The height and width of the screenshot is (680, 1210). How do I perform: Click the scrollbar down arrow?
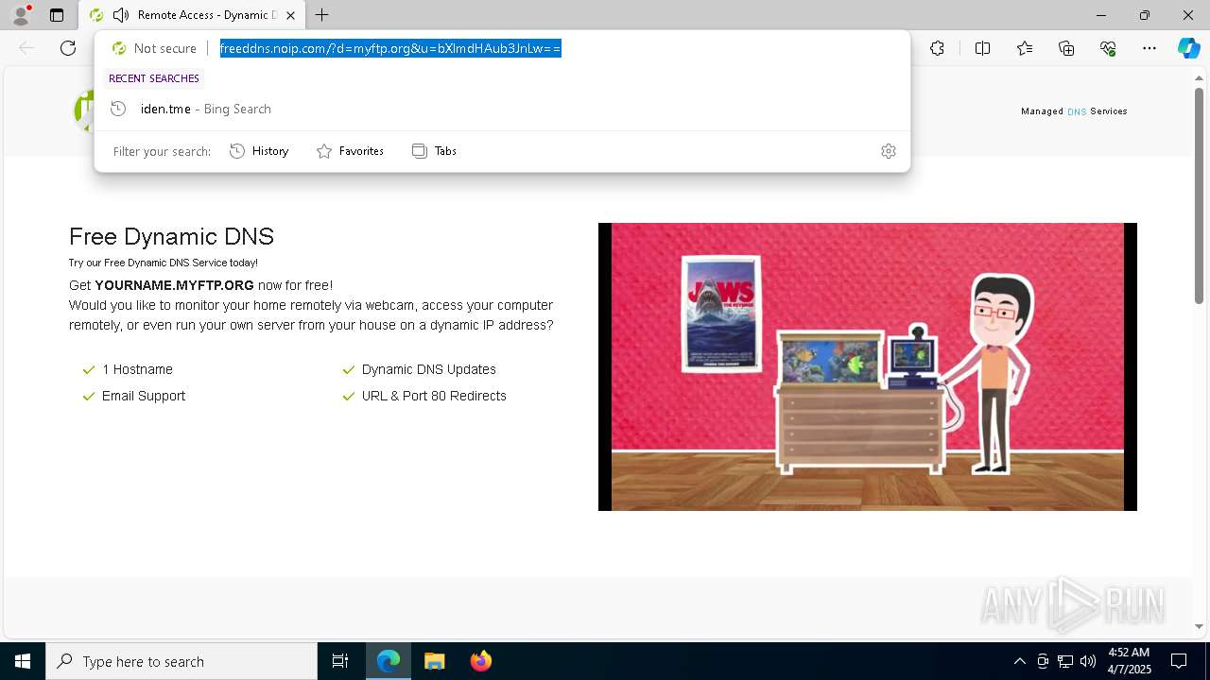[x=1200, y=626]
